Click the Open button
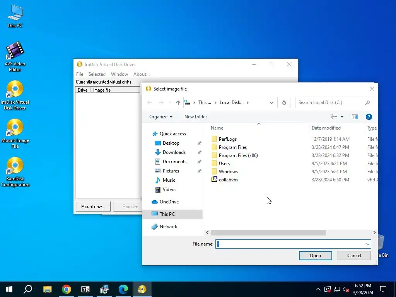This screenshot has height=297, width=396. coord(316,256)
